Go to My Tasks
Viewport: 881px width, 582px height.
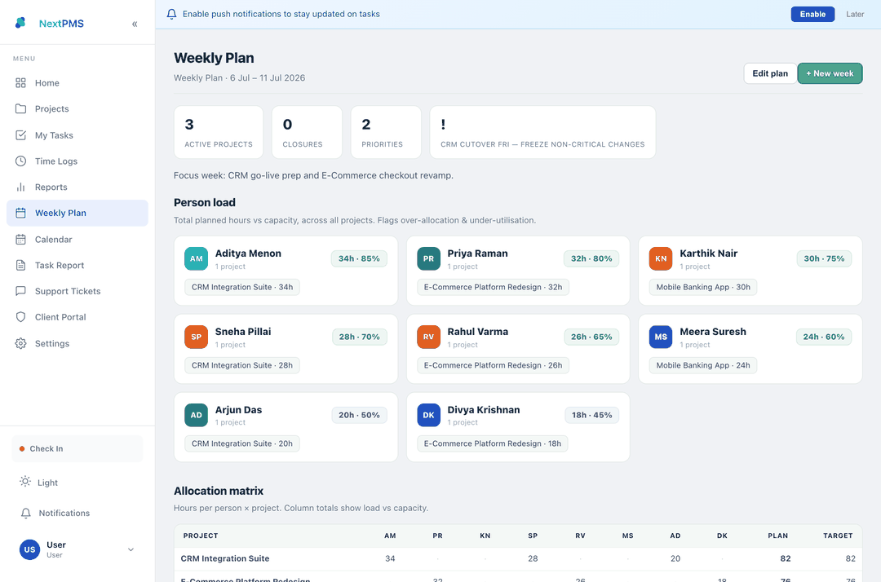pos(77,135)
